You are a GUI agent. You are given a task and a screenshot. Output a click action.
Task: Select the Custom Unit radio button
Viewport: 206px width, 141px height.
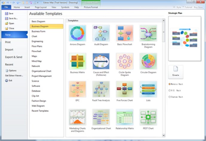click(170, 97)
